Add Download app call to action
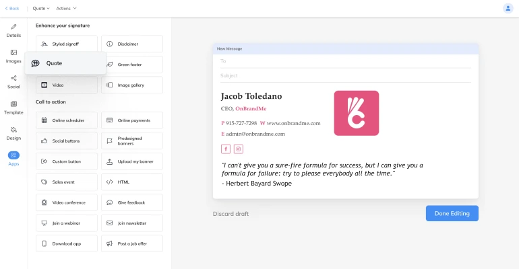The height and width of the screenshot is (269, 519). [x=67, y=243]
